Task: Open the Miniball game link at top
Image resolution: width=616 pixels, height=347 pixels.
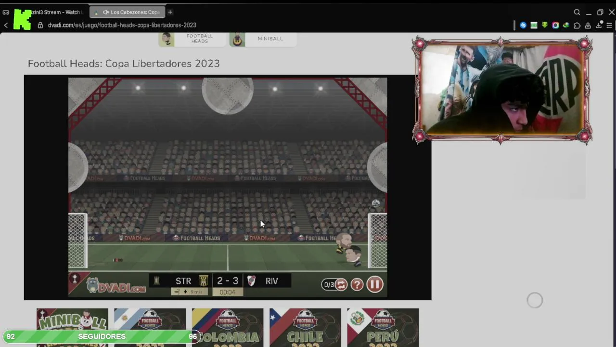Action: click(x=262, y=39)
